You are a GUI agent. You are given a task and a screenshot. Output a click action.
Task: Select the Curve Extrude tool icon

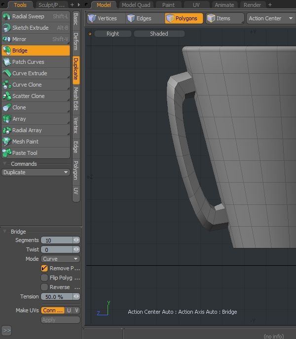click(x=7, y=73)
